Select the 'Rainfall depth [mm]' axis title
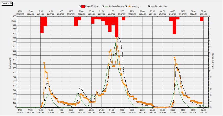 [213, 62]
